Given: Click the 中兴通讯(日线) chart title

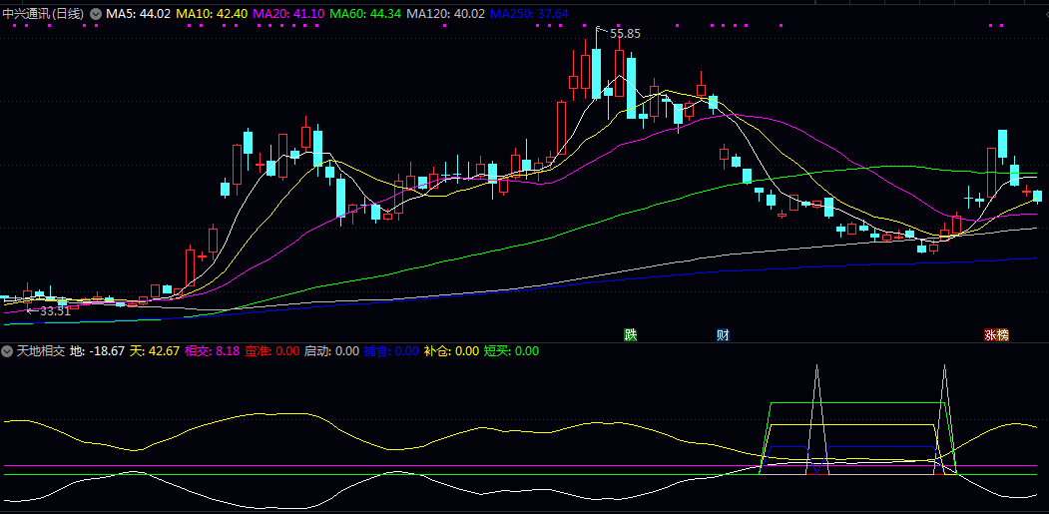Looking at the screenshot, I should [44, 14].
